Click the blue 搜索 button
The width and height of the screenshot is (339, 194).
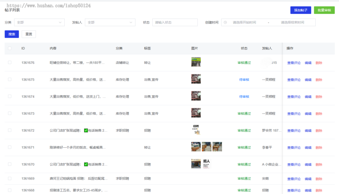pos(12,34)
